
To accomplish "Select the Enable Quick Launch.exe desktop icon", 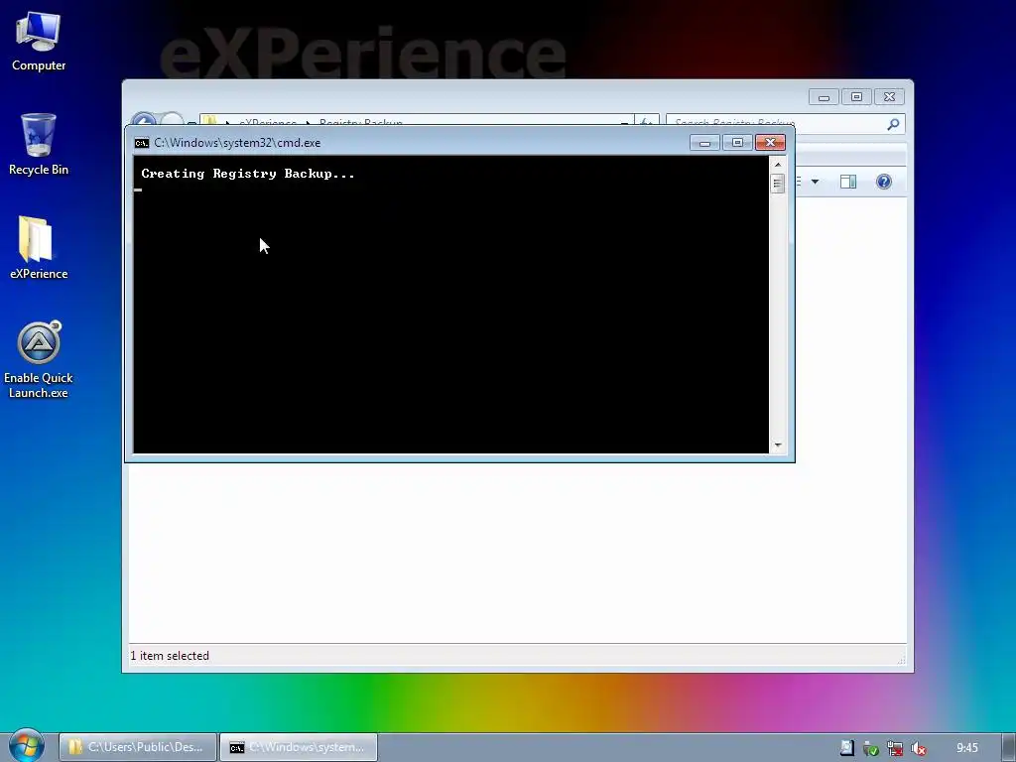I will 39,359.
